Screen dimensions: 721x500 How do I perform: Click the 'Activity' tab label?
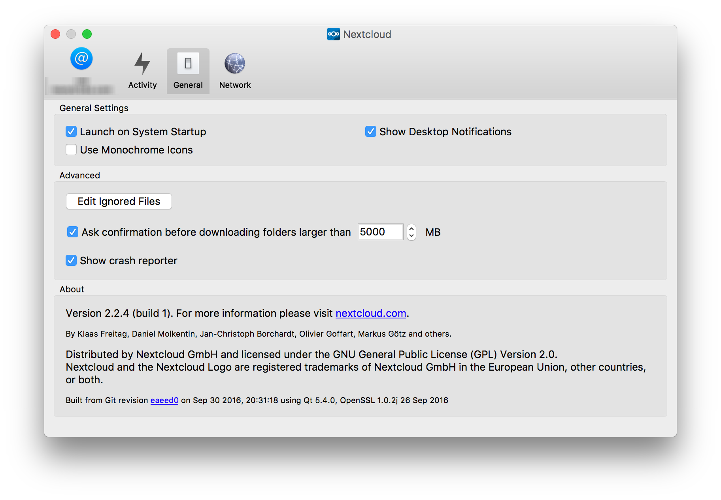coord(142,85)
